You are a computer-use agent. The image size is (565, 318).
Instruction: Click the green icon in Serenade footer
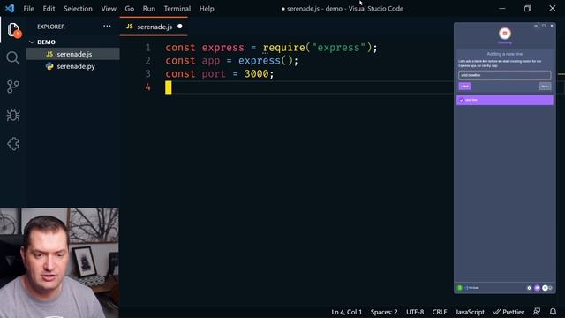coord(459,288)
